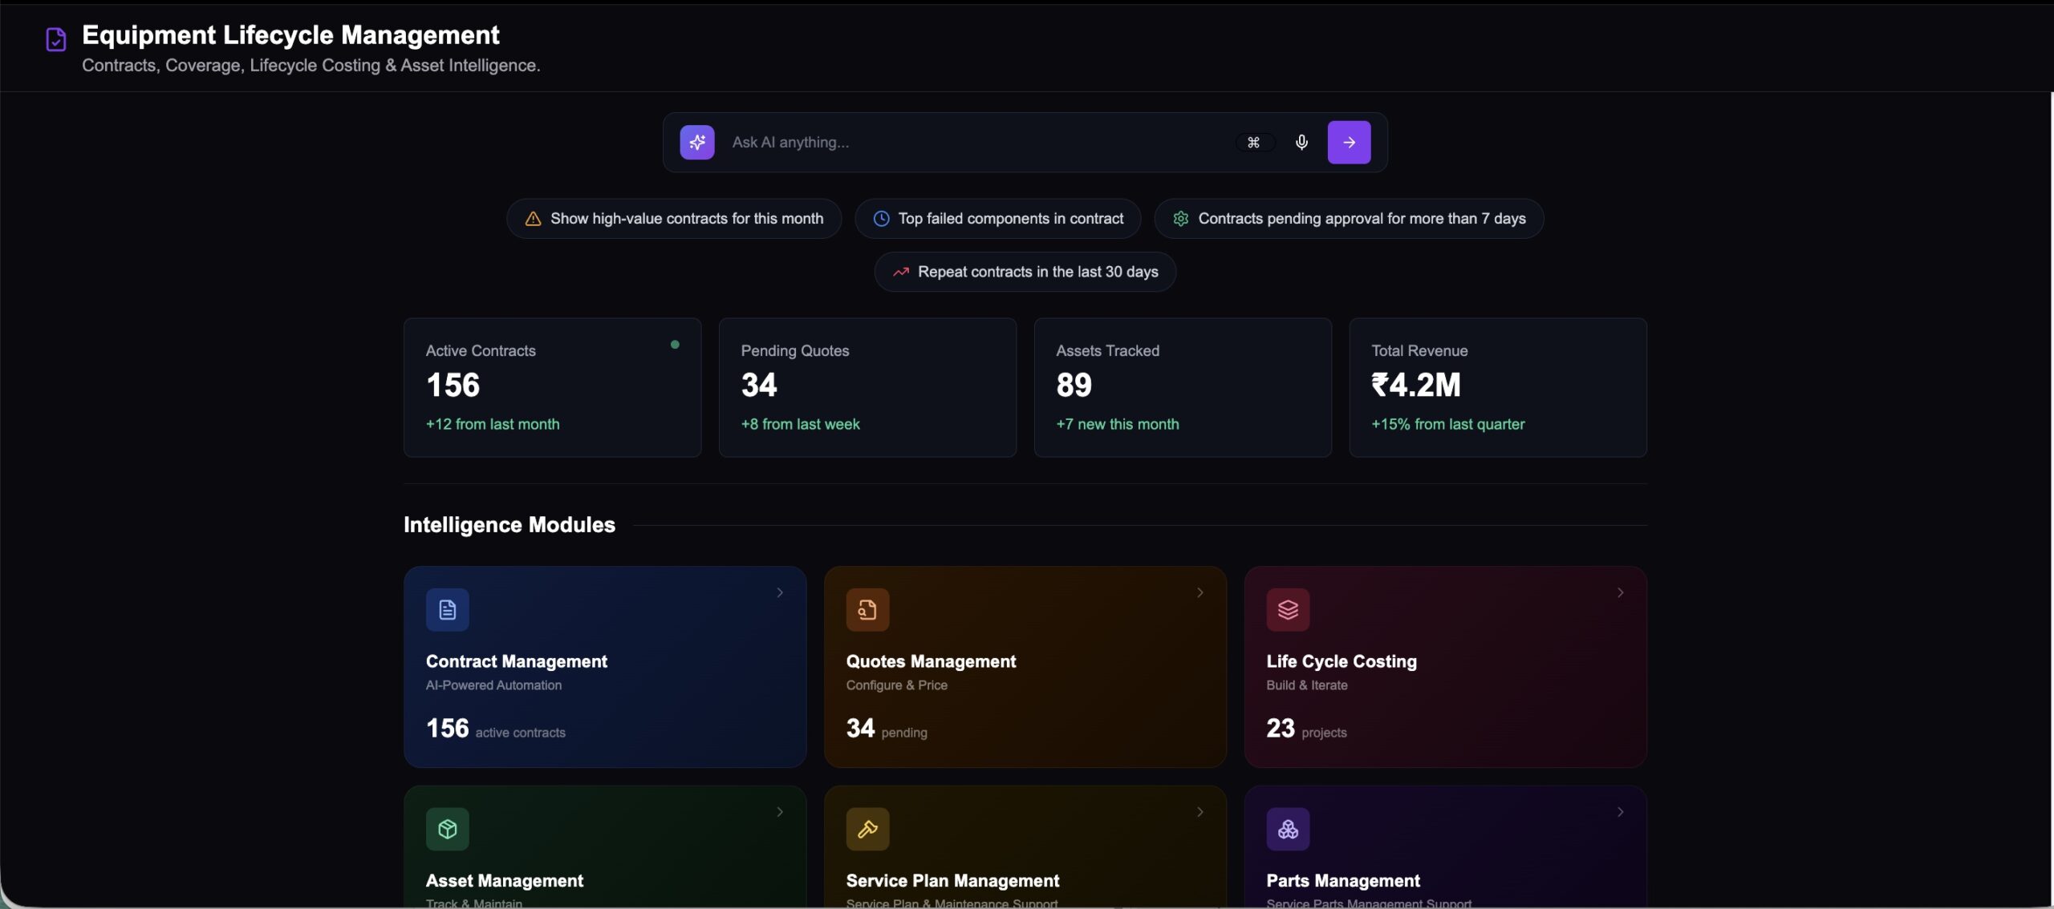Open the Contract Management document icon
Viewport: 2054px width, 909px height.
447,609
